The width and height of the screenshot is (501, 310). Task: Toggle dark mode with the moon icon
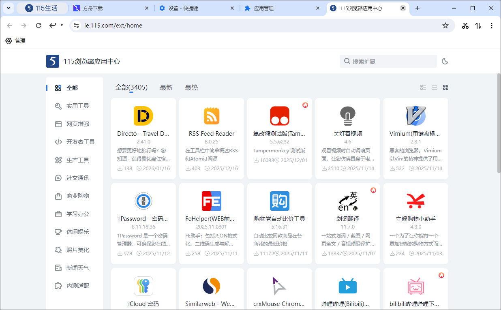(x=445, y=61)
